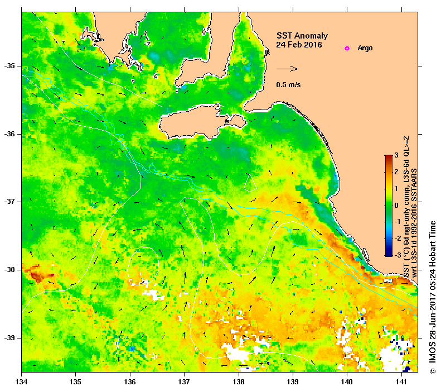
Task: Click the latitude label '-39'
Action: coord(9,338)
